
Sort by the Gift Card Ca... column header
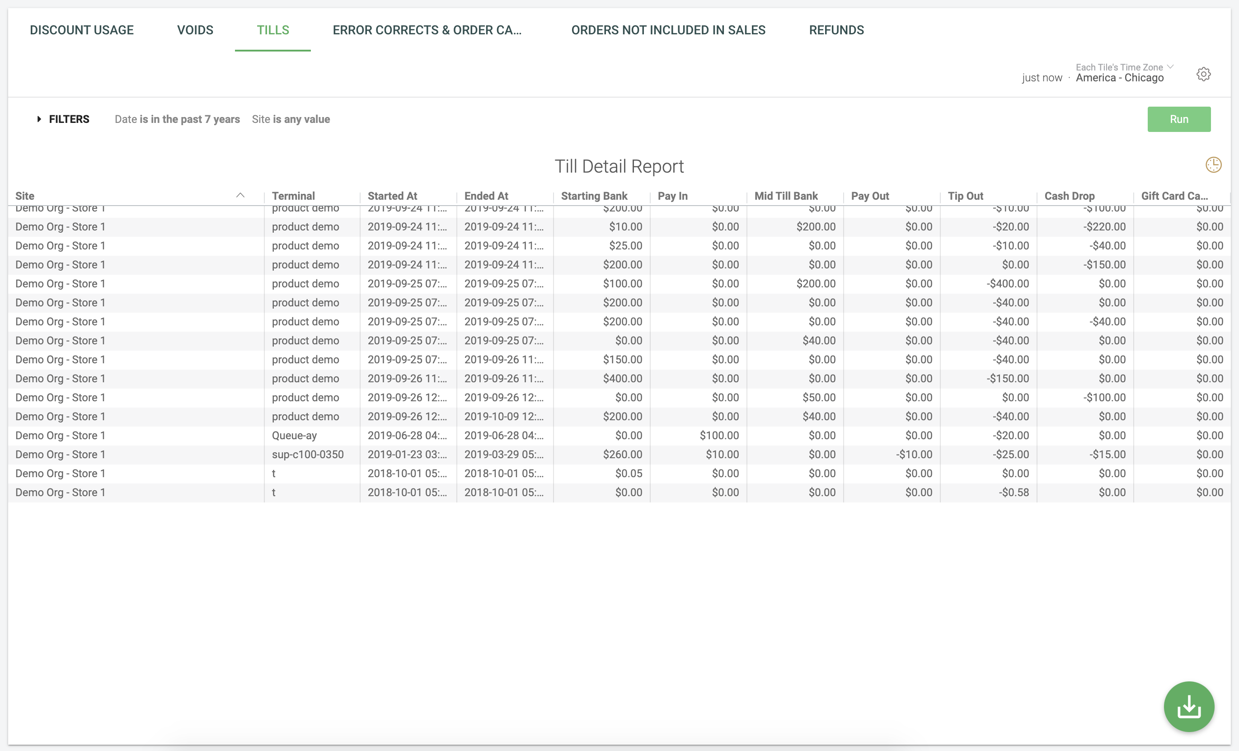point(1174,196)
